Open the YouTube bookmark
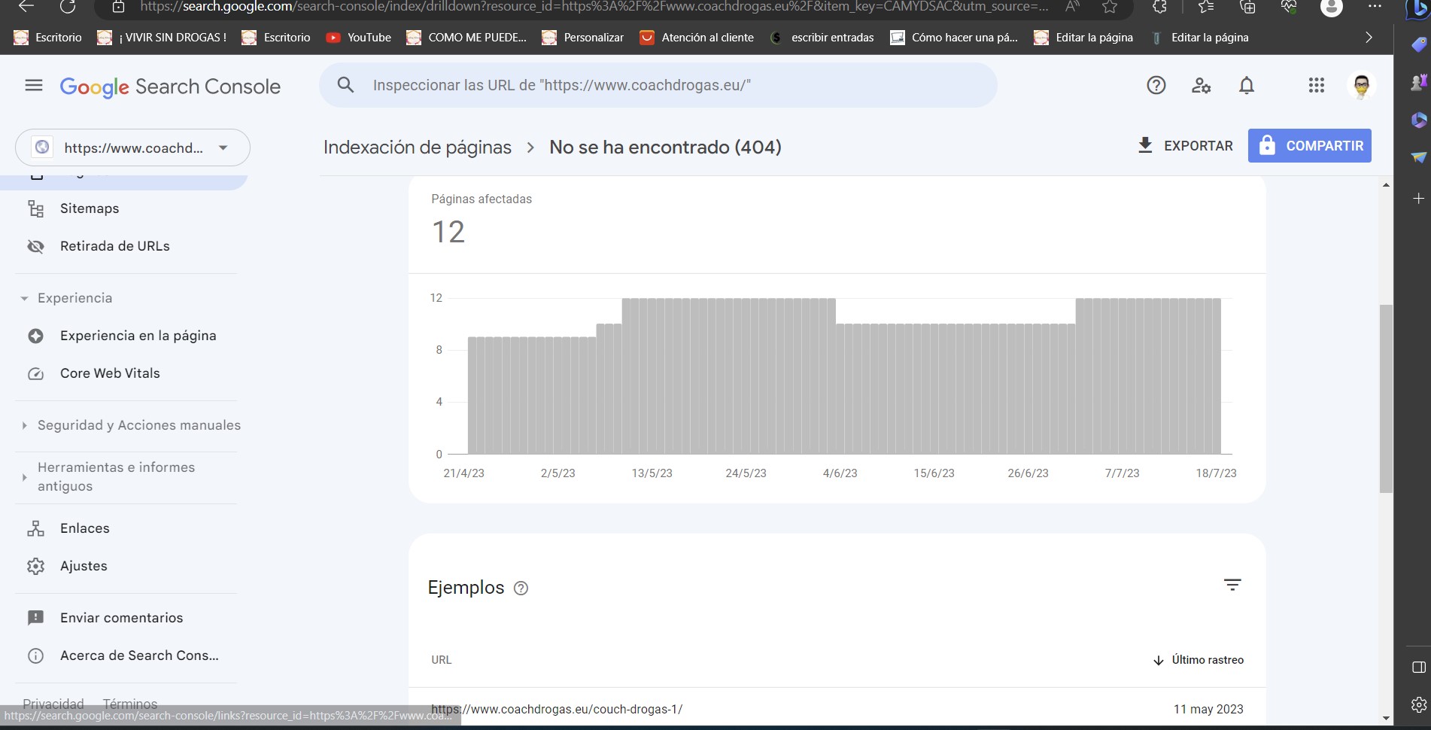 (358, 38)
